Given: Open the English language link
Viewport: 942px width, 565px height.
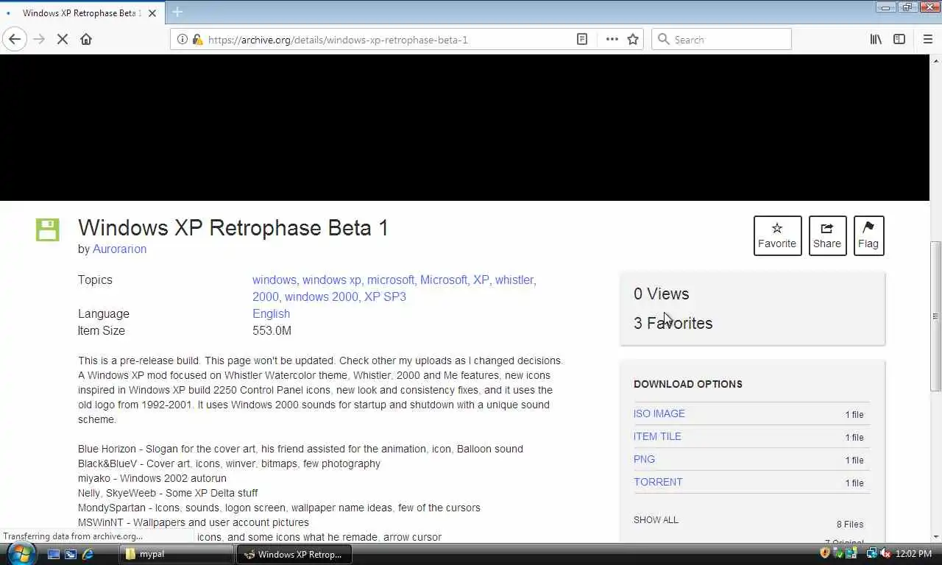Looking at the screenshot, I should point(271,314).
